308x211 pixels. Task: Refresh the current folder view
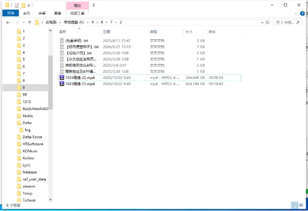267,22
